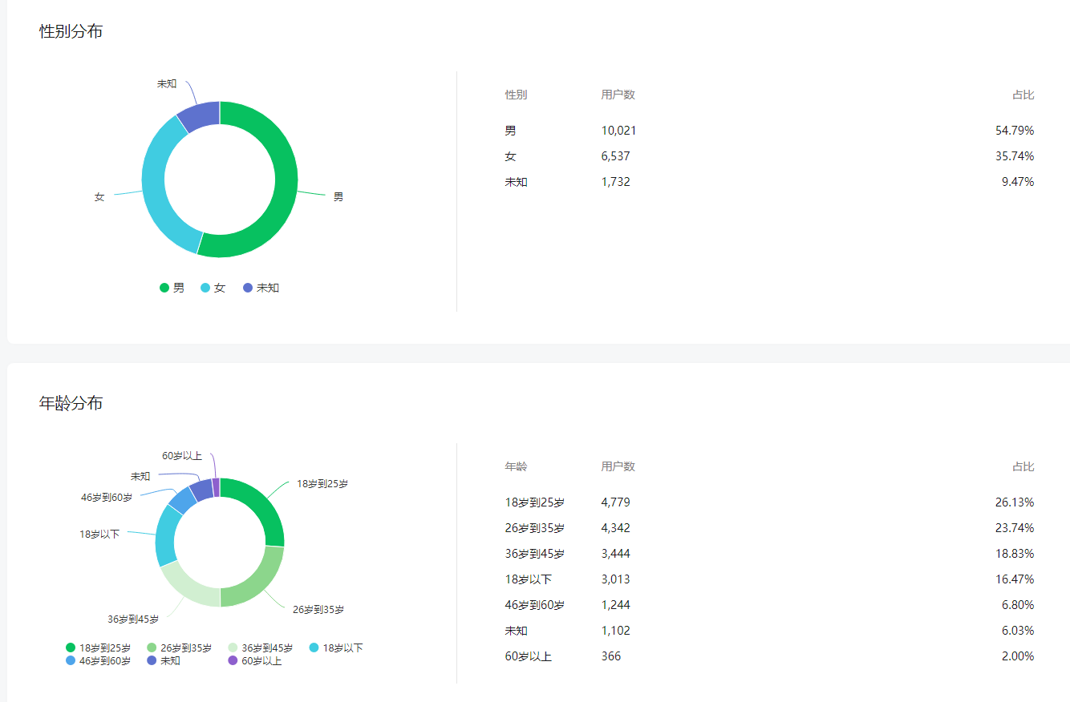Click the user count 4,342
1070x702 pixels.
pos(615,528)
